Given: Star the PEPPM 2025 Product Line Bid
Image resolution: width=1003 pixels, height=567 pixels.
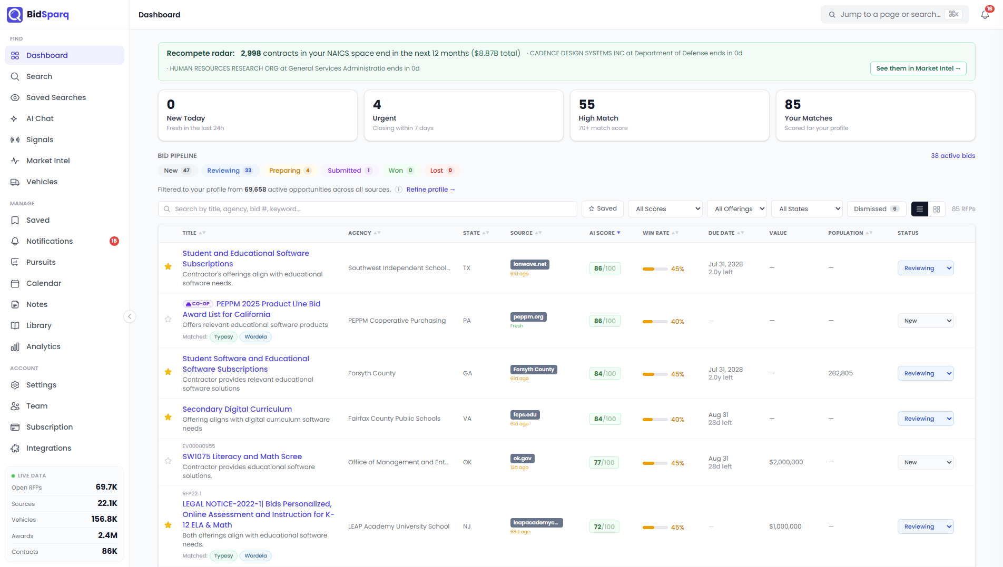Looking at the screenshot, I should 168,319.
